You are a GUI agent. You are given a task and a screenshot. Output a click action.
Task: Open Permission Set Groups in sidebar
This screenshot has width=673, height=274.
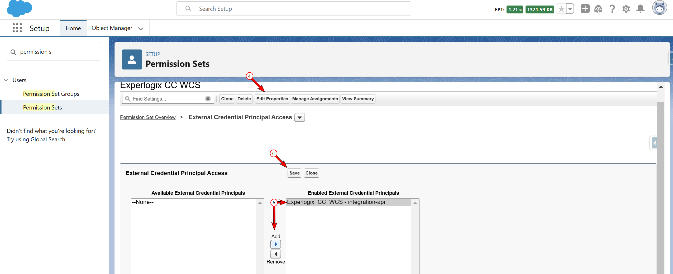(x=51, y=94)
